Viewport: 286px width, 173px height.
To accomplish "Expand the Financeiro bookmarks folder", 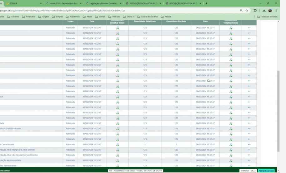I will click(29, 17).
